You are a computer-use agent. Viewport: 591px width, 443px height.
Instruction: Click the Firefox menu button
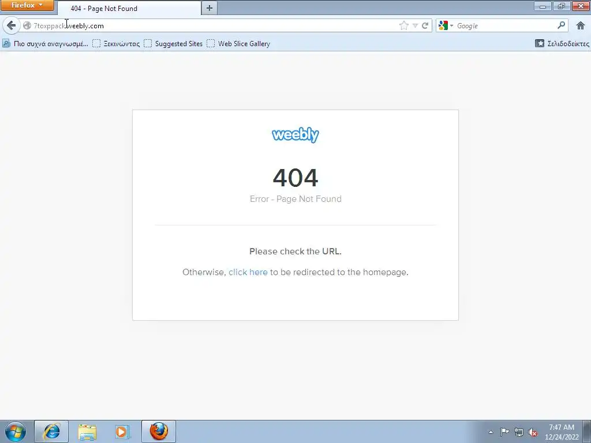[27, 5]
